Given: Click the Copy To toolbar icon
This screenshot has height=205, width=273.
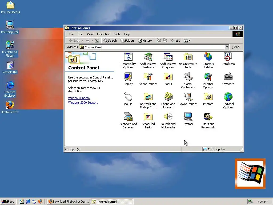Looking at the screenshot, I should pyautogui.click(x=165, y=41).
